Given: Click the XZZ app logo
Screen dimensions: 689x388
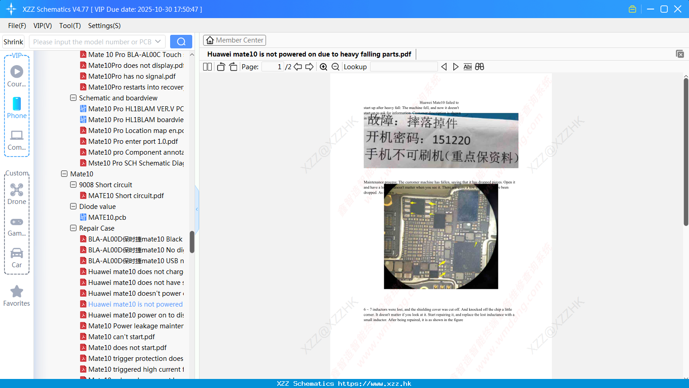Looking at the screenshot, I should tap(11, 9).
